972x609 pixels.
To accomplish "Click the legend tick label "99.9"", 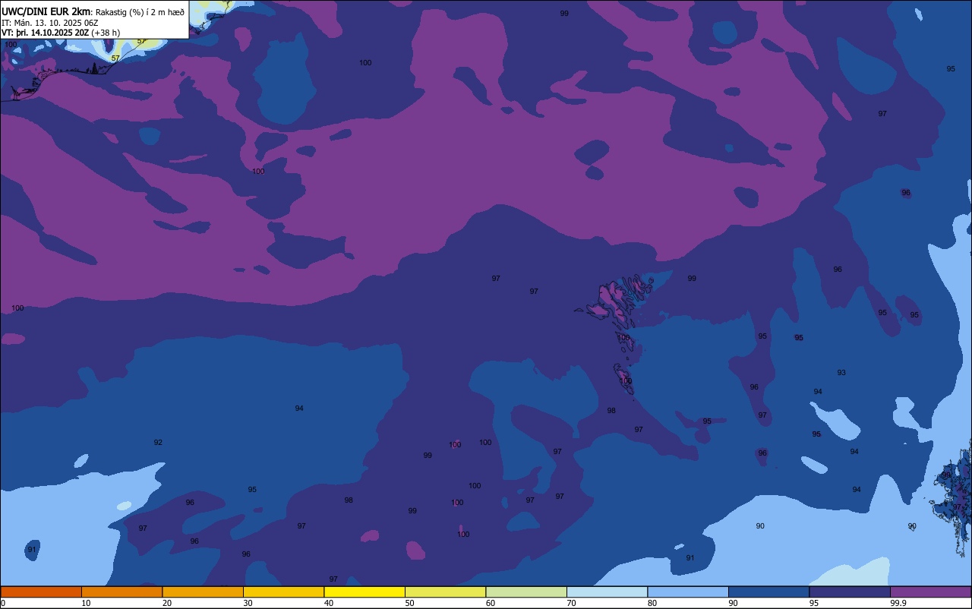I will pyautogui.click(x=898, y=603).
